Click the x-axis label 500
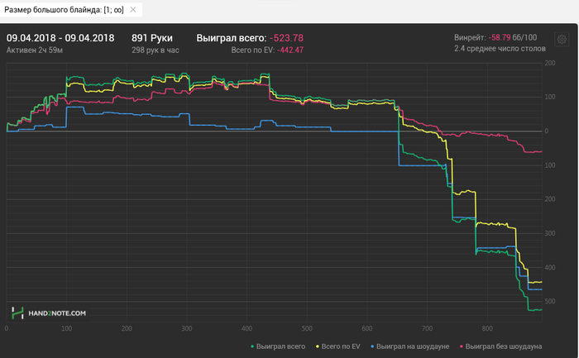 [x=307, y=328]
